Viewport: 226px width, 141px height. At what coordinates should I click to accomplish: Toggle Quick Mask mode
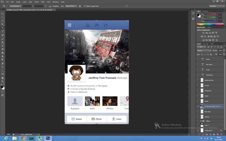(3, 92)
